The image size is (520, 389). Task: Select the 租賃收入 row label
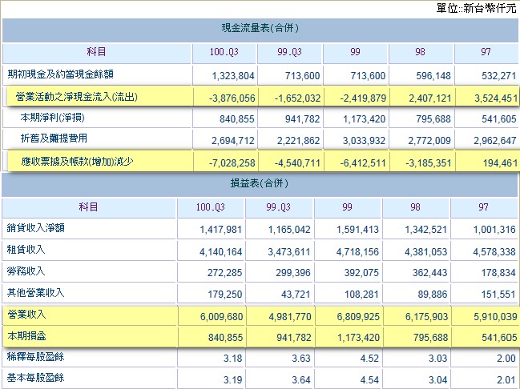26,250
